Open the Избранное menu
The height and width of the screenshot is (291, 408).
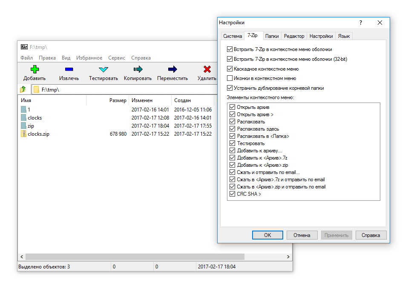point(89,58)
